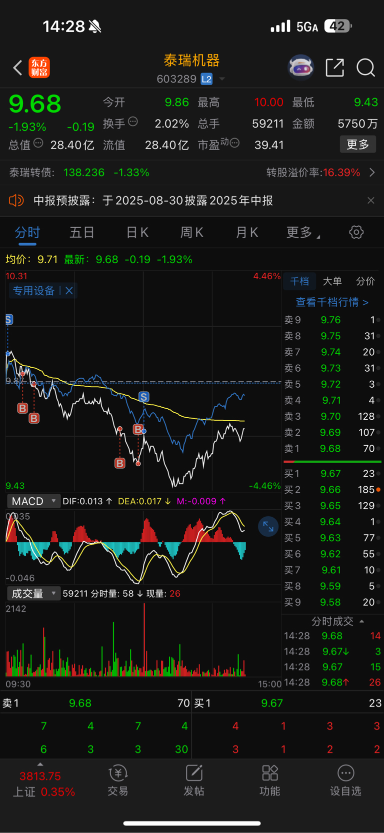Image resolution: width=384 pixels, height=833 pixels.
Task: Select the 分时 tab
Action: (27, 233)
